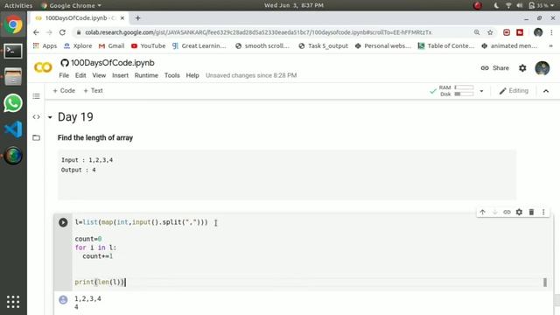Copy link to cell icon
The width and height of the screenshot is (560, 315).
507,212
